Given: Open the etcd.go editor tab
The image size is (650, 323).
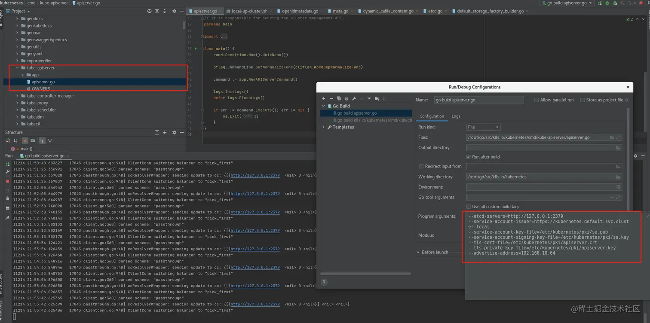Looking at the screenshot, I should [435, 11].
